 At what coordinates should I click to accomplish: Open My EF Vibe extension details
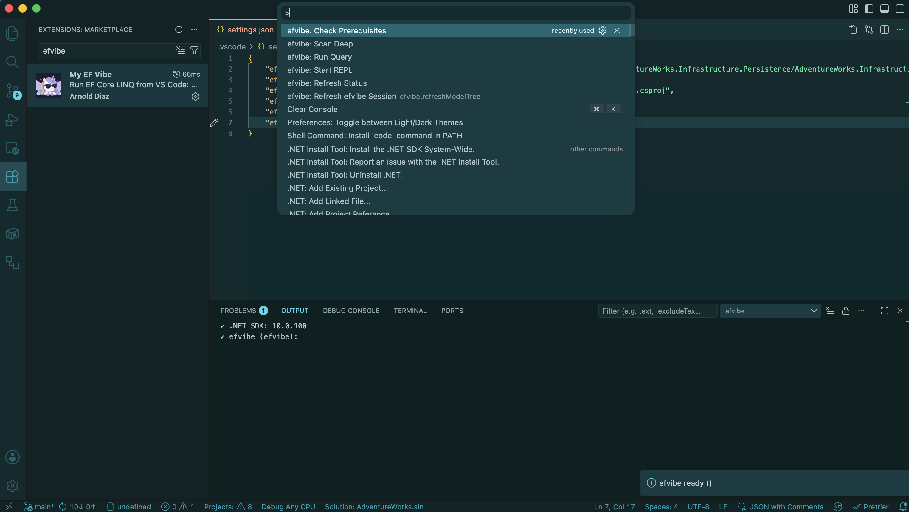(117, 86)
